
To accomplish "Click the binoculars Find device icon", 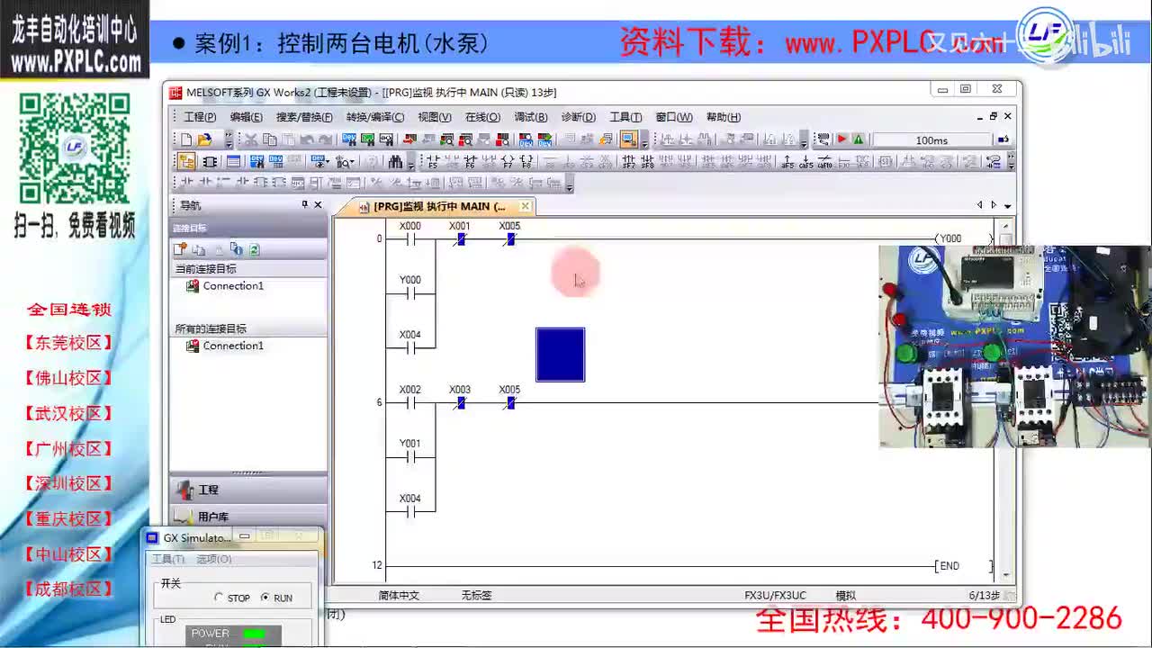I will coord(396,162).
